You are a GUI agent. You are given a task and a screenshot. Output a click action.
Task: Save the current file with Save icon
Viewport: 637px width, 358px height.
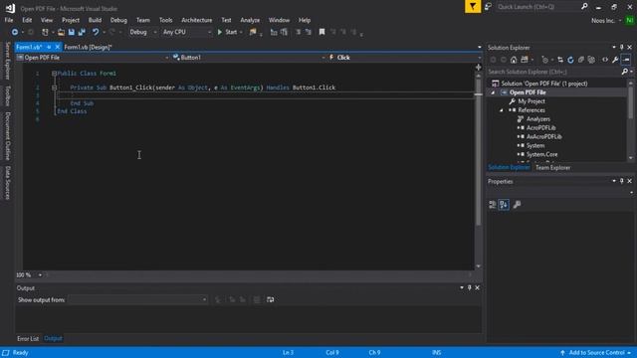point(72,32)
